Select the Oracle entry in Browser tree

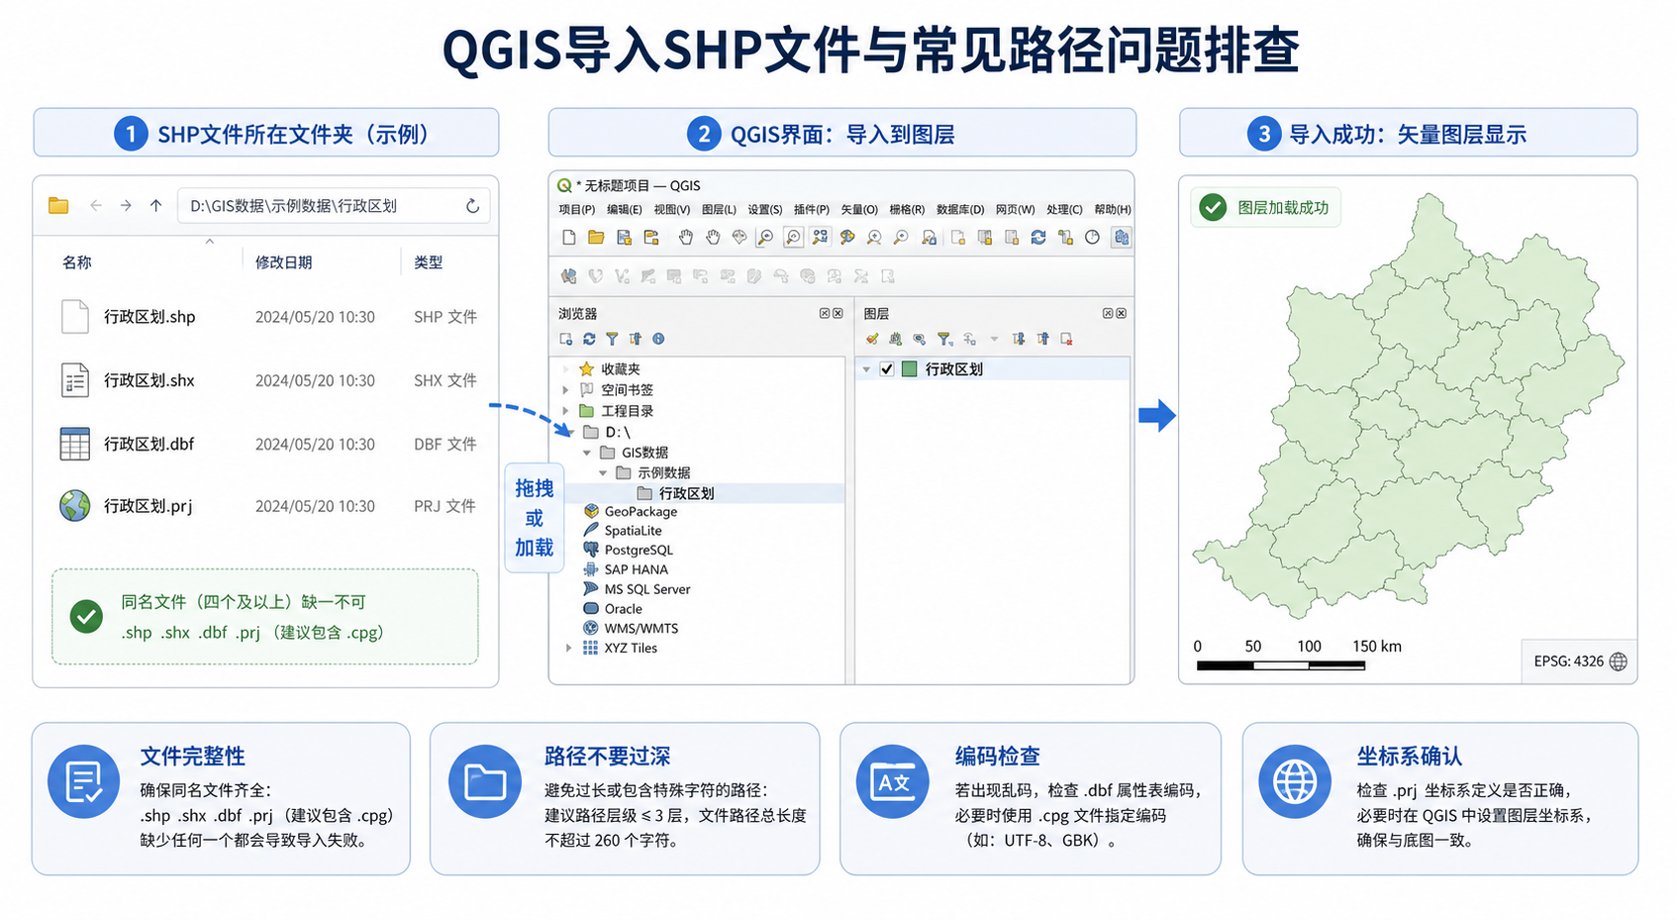(x=613, y=609)
